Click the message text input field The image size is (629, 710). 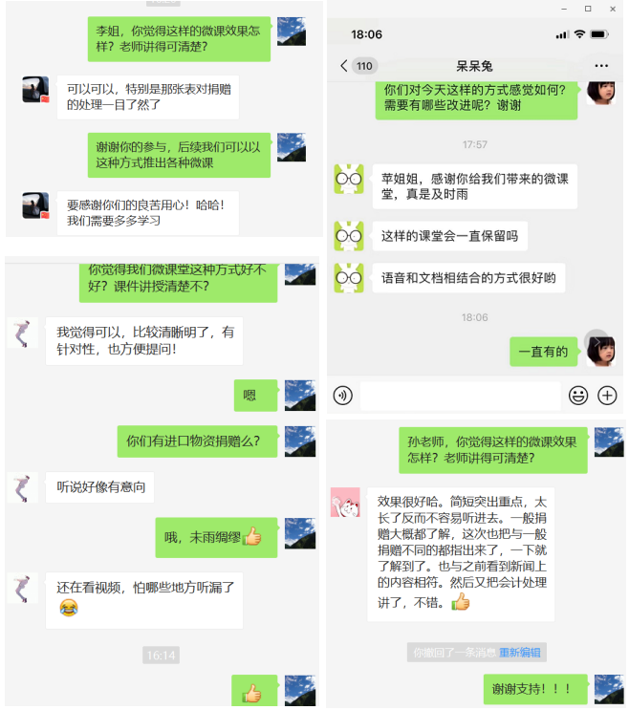(x=461, y=396)
